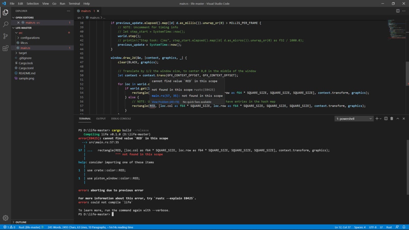Click the VS Code logo in title bar
The image size is (409, 230).
[4, 3]
